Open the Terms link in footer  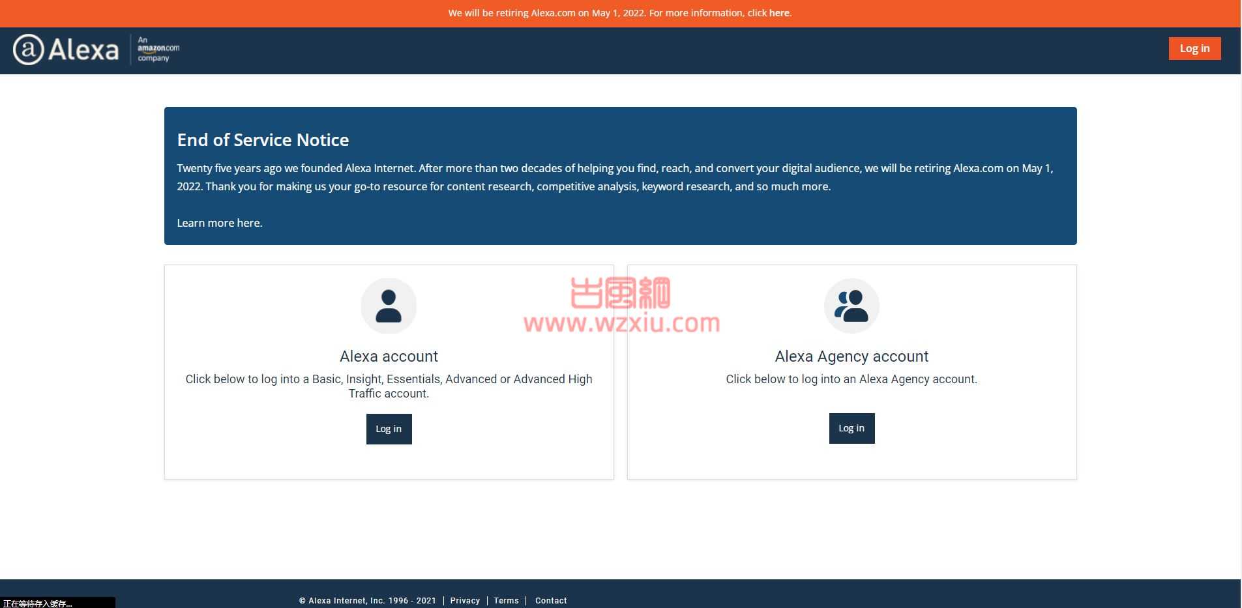[x=506, y=601]
